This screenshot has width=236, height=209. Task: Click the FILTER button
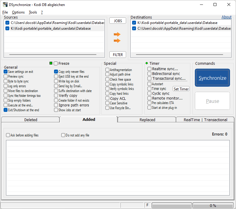pyautogui.click(x=118, y=55)
